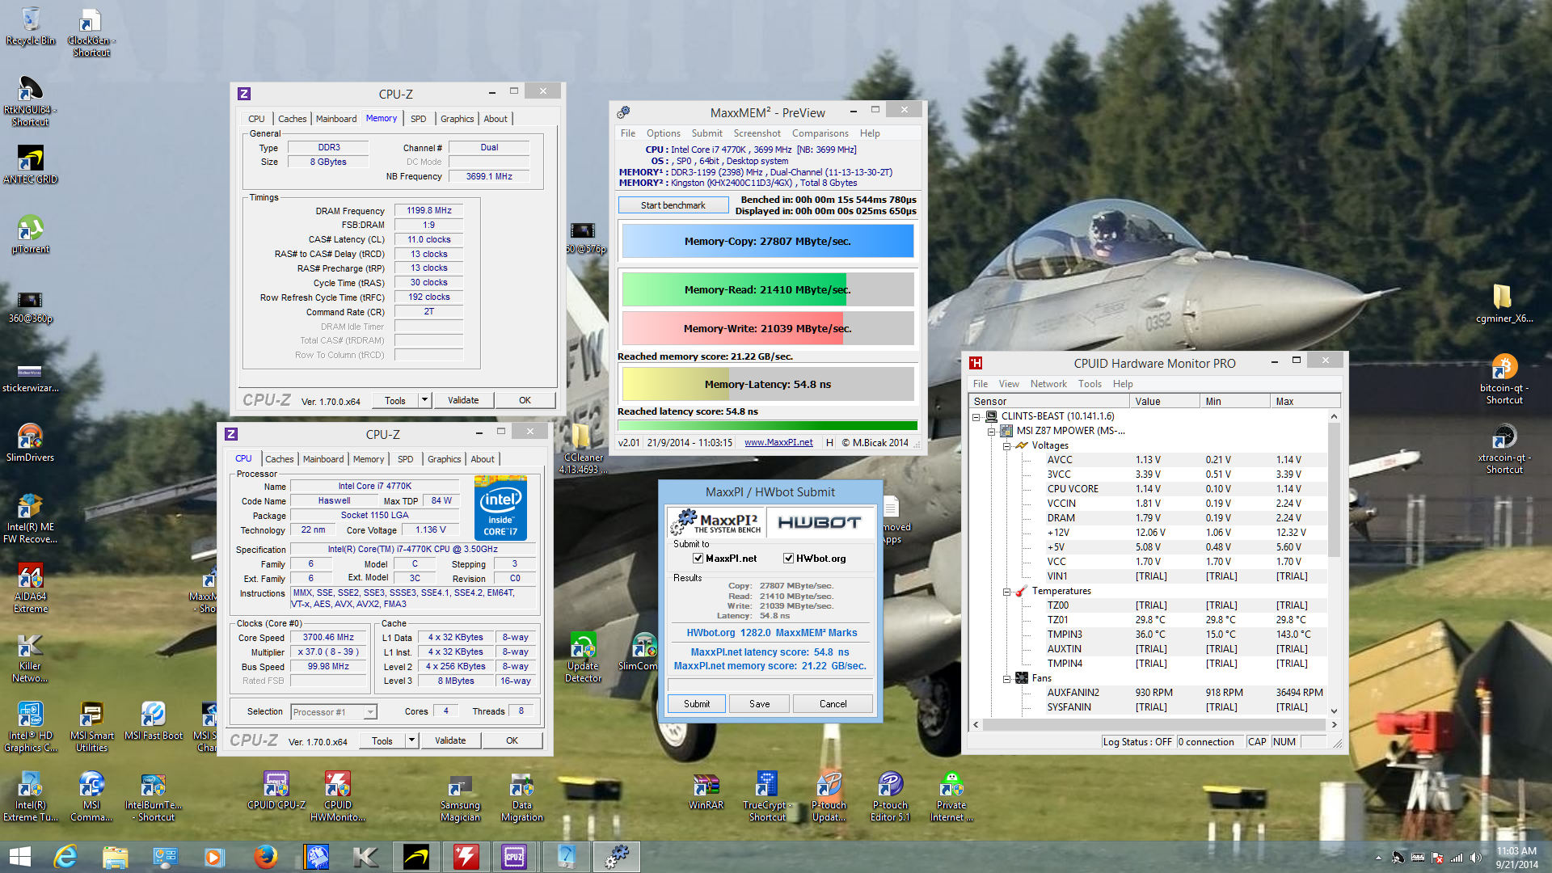Click the Windows Start button
Viewport: 1552px width, 873px height.
(x=19, y=857)
